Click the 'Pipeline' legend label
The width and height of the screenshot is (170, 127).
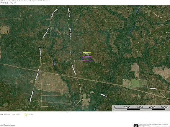pyautogui.click(x=18, y=115)
